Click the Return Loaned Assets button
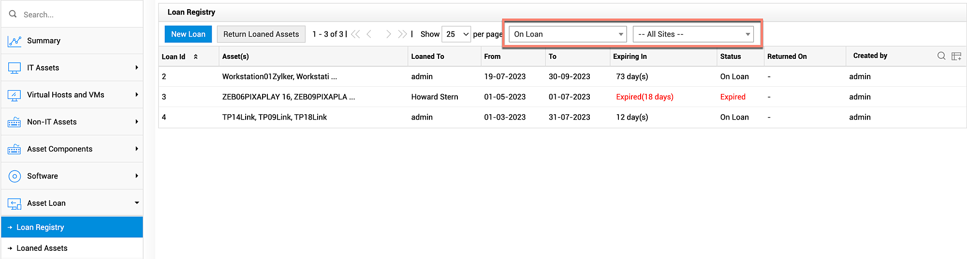This screenshot has height=259, width=967. (261, 34)
